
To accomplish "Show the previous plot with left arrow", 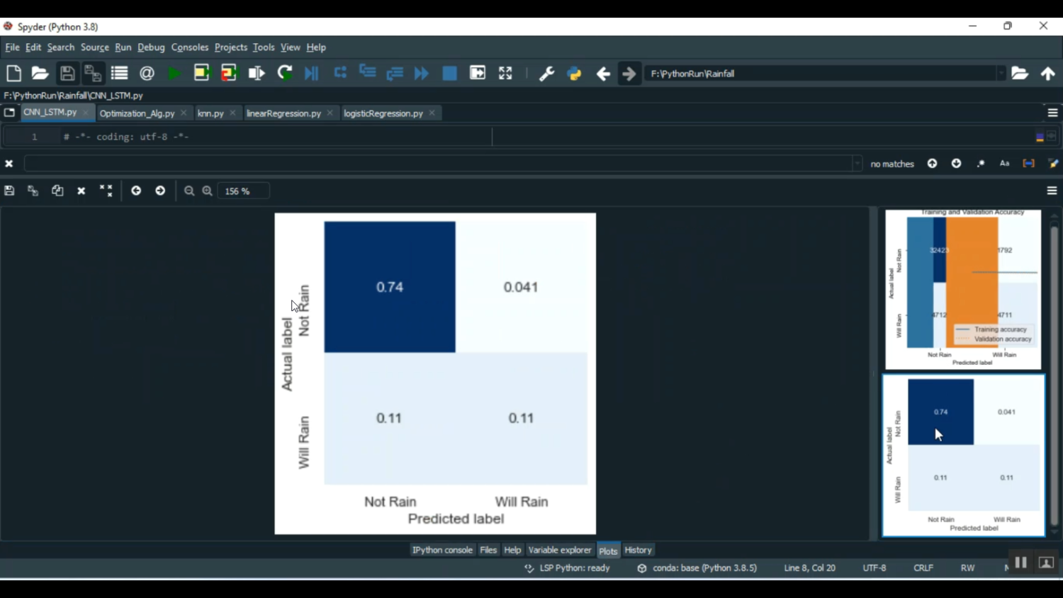I will [136, 191].
